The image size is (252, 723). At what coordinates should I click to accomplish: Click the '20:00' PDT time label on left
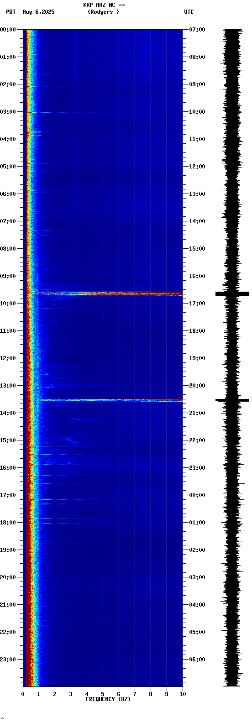click(x=8, y=577)
